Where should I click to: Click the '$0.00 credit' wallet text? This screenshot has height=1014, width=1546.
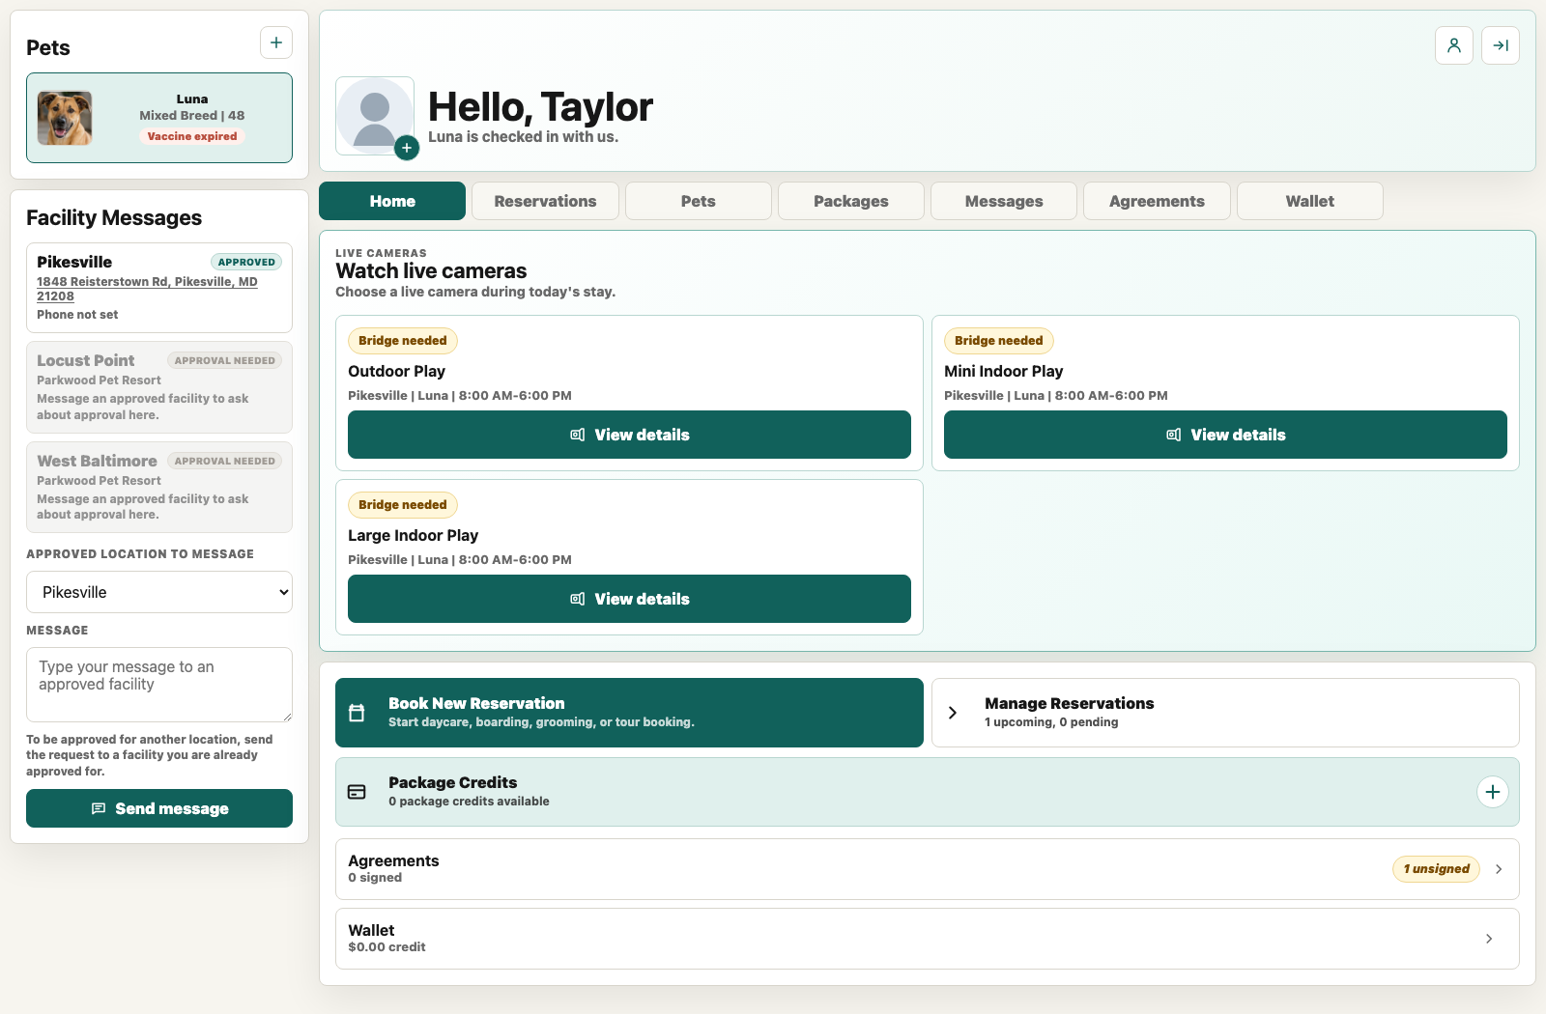click(386, 947)
